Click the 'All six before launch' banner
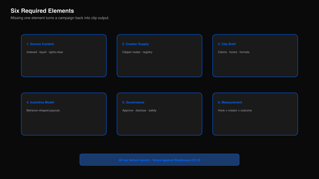 (x=159, y=160)
